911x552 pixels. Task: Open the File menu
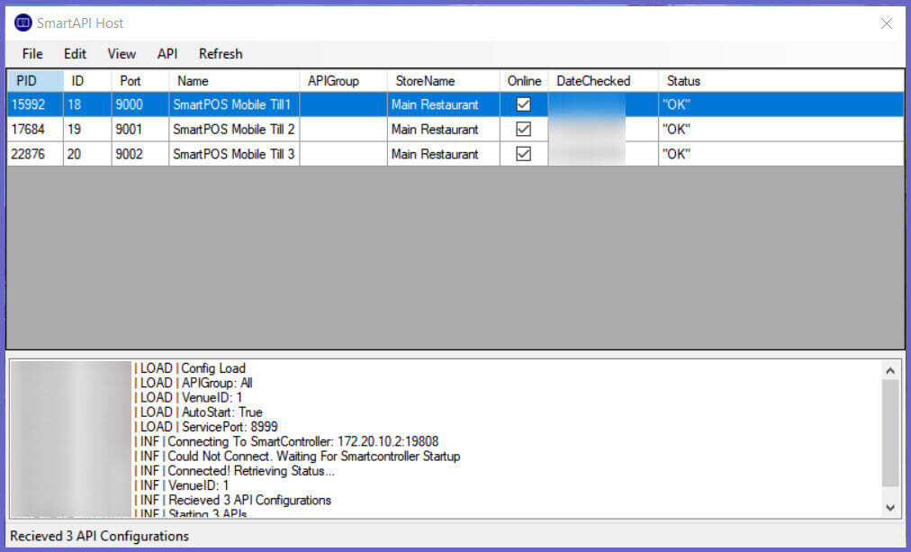[x=32, y=54]
